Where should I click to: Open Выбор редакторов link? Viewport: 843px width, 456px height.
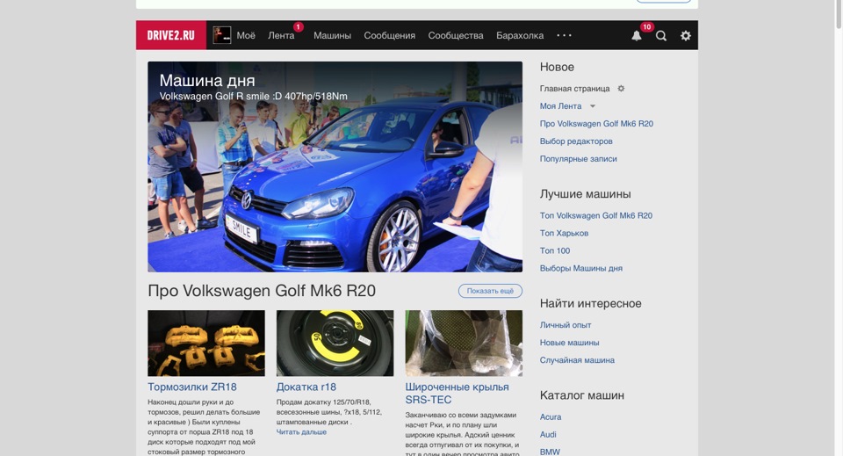(576, 141)
